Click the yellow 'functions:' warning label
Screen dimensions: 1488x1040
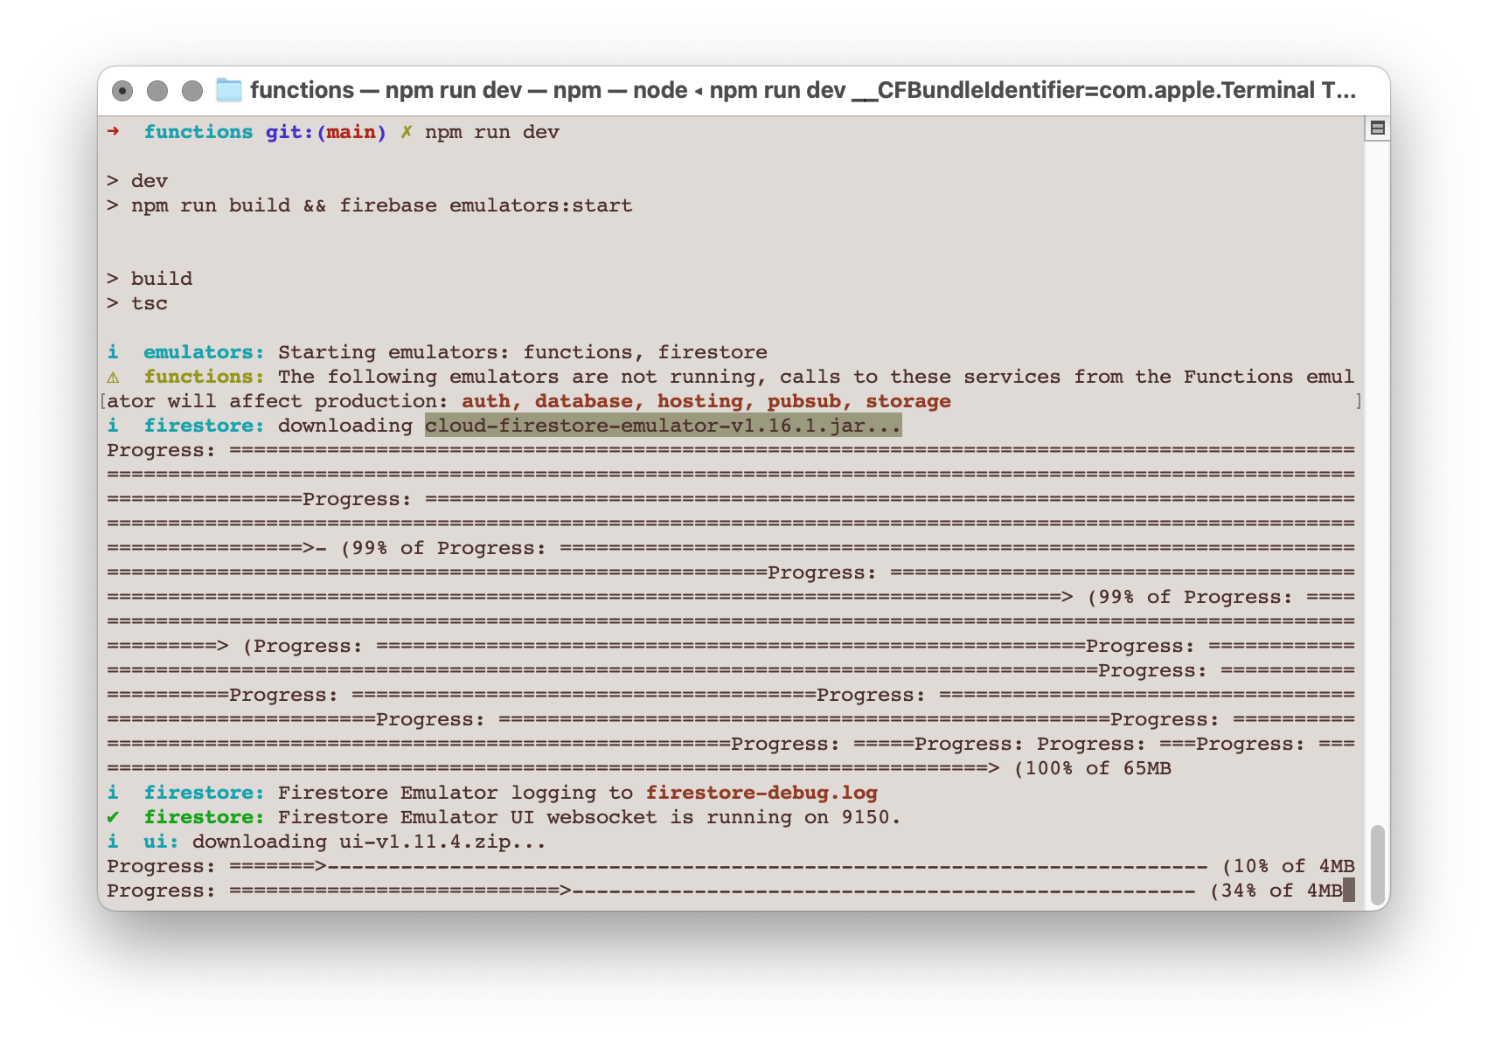(204, 377)
